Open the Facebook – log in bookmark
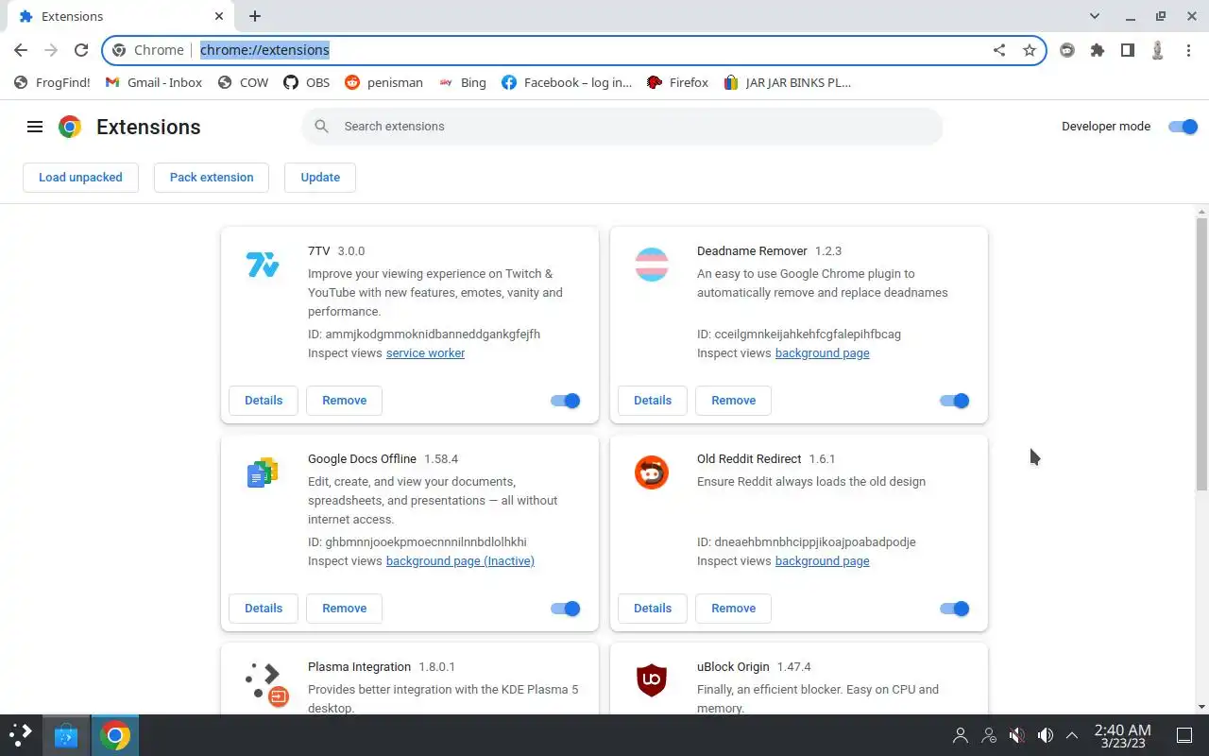This screenshot has width=1209, height=756. point(567,82)
